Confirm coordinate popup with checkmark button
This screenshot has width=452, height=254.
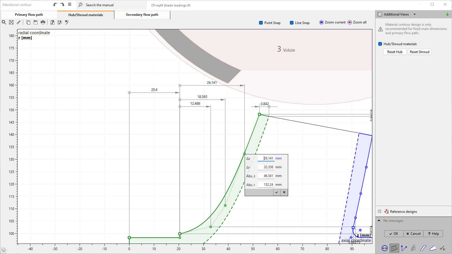277,192
